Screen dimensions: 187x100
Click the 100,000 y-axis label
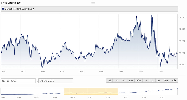[182, 17]
